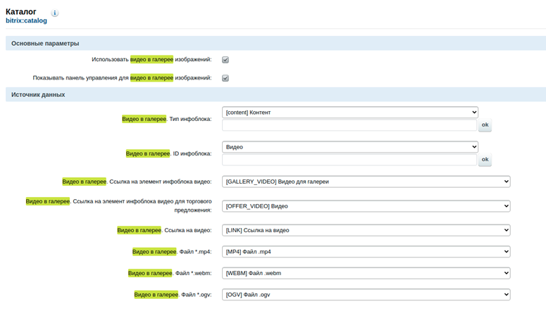The height and width of the screenshot is (318, 546).
Task: Open the 'Видео' infoblock ID dropdown
Action: click(x=349, y=147)
